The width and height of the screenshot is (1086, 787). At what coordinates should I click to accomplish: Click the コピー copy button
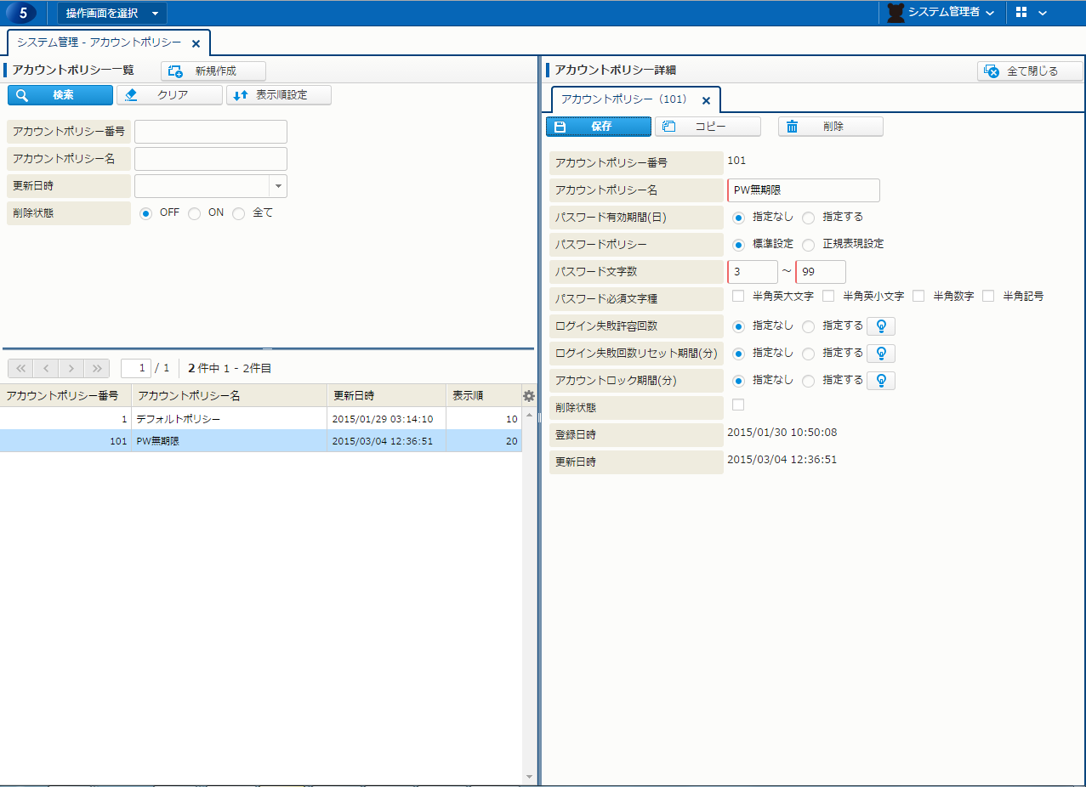pos(708,127)
